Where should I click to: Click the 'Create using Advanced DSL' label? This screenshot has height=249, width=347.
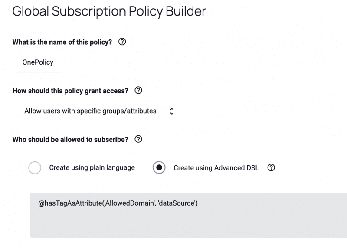pos(216,168)
